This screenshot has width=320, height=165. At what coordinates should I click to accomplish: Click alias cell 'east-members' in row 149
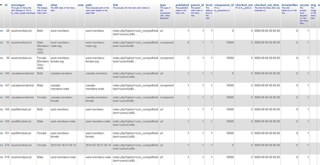[60, 109]
